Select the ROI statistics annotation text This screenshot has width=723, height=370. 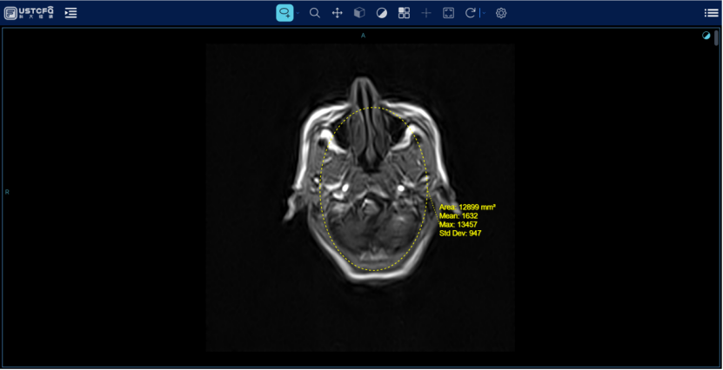pyautogui.click(x=466, y=221)
